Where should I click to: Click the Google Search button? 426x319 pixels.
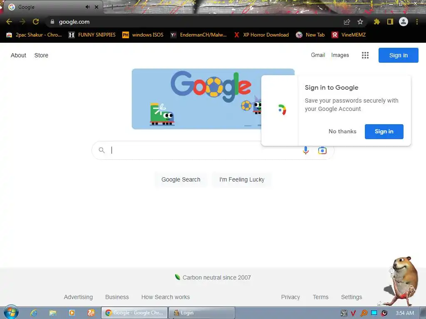pos(181,179)
